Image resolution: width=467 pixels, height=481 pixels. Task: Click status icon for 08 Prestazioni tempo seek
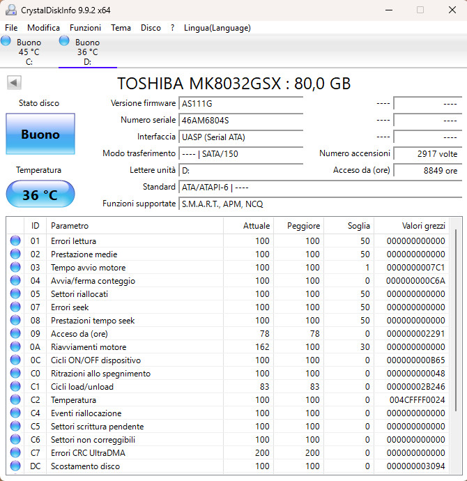15,320
